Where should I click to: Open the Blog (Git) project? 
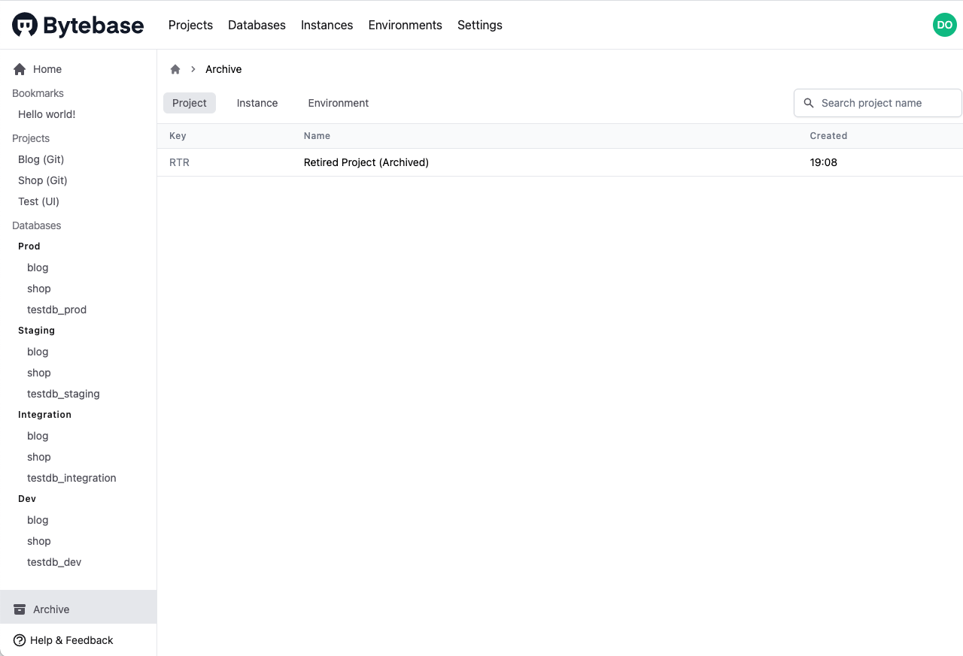[x=41, y=159]
